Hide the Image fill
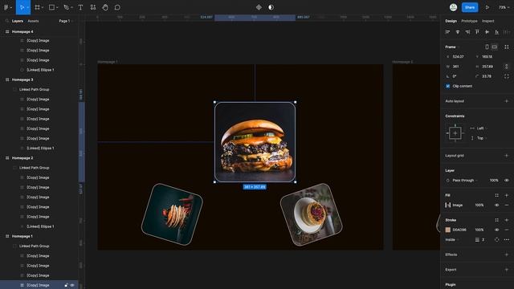 tap(497, 206)
